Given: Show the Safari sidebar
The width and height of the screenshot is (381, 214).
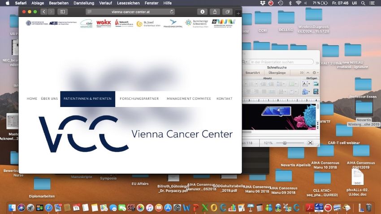Looking at the screenshot, I should (x=62, y=12).
